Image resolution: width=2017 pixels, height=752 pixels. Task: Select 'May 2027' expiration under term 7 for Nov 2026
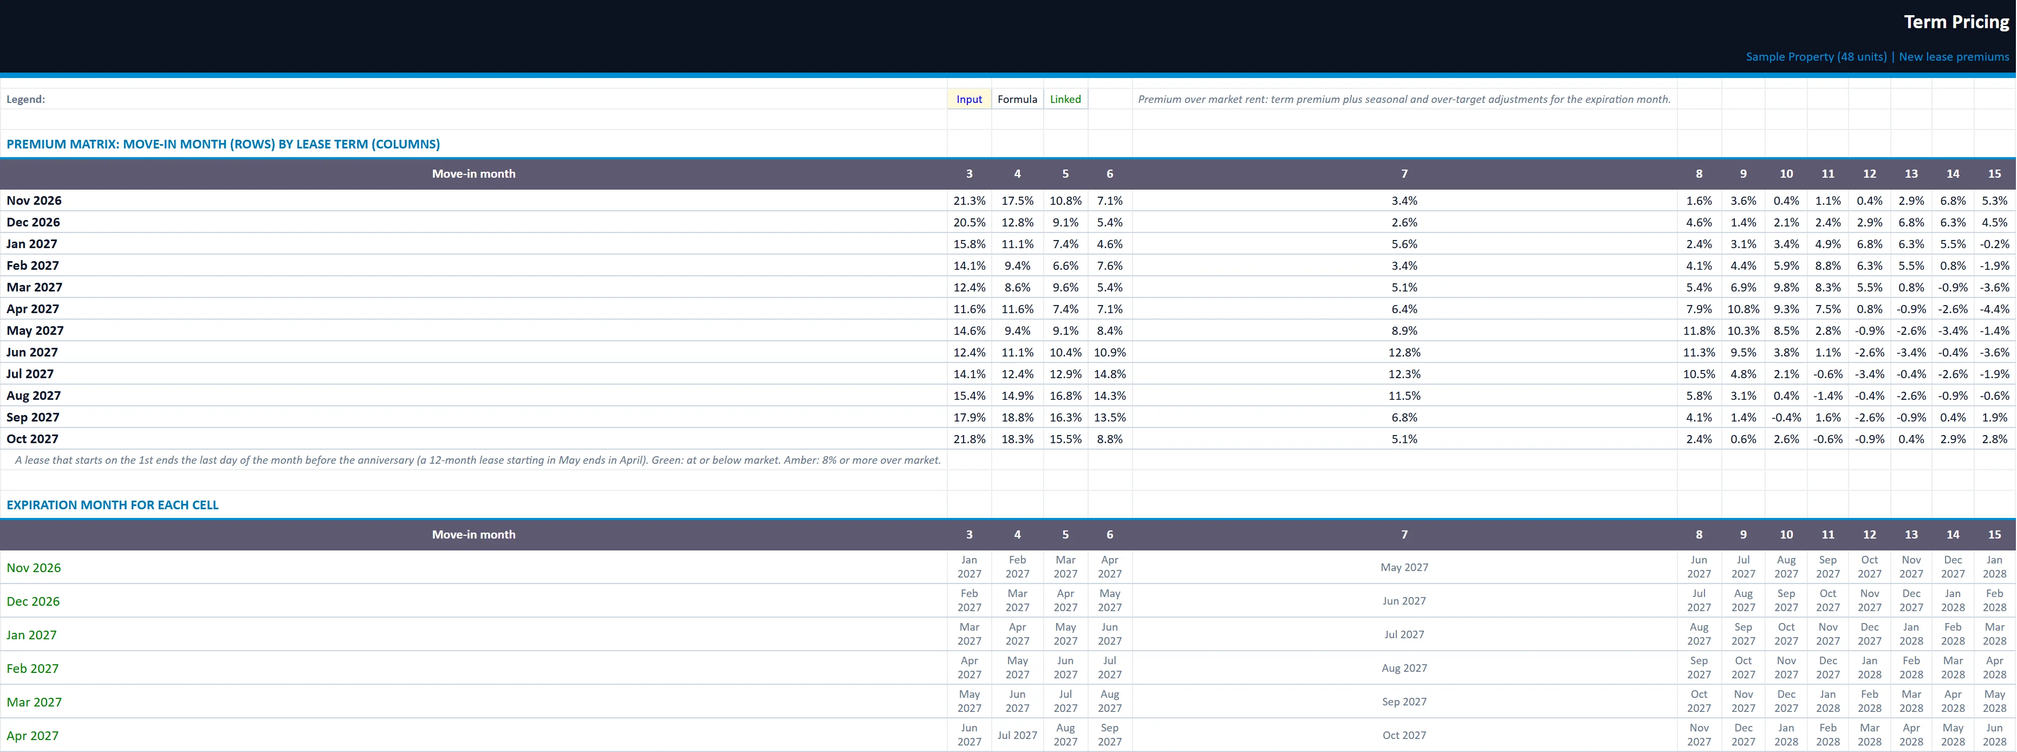[1404, 567]
